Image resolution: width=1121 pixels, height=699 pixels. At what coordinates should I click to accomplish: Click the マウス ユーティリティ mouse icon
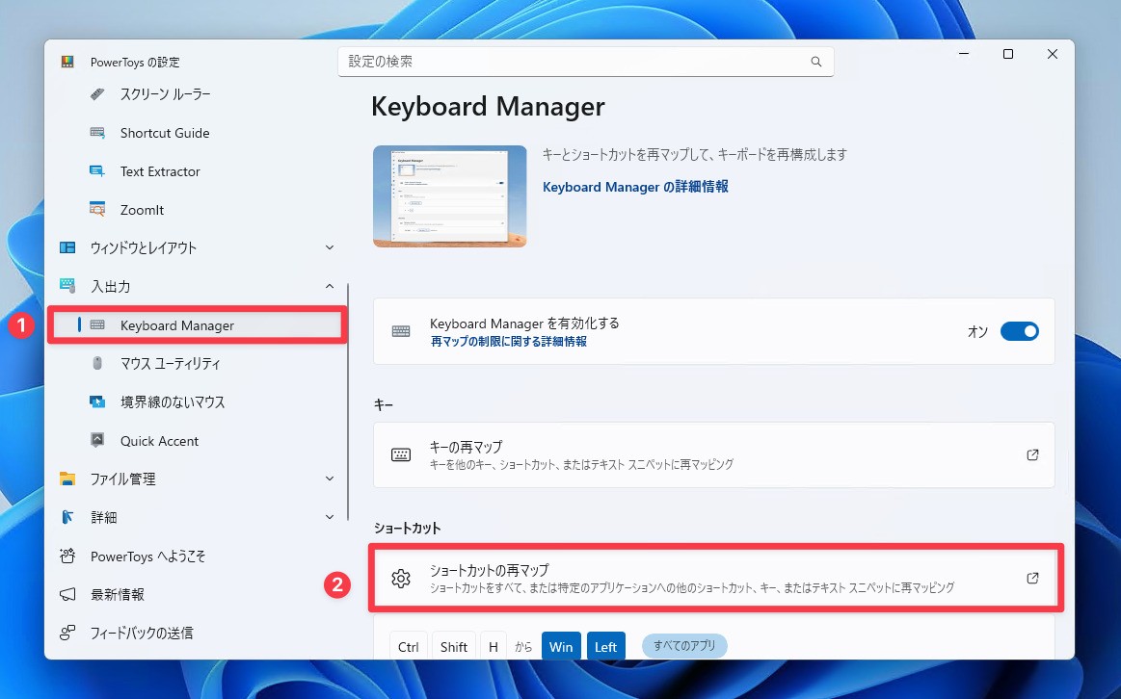[x=97, y=363]
